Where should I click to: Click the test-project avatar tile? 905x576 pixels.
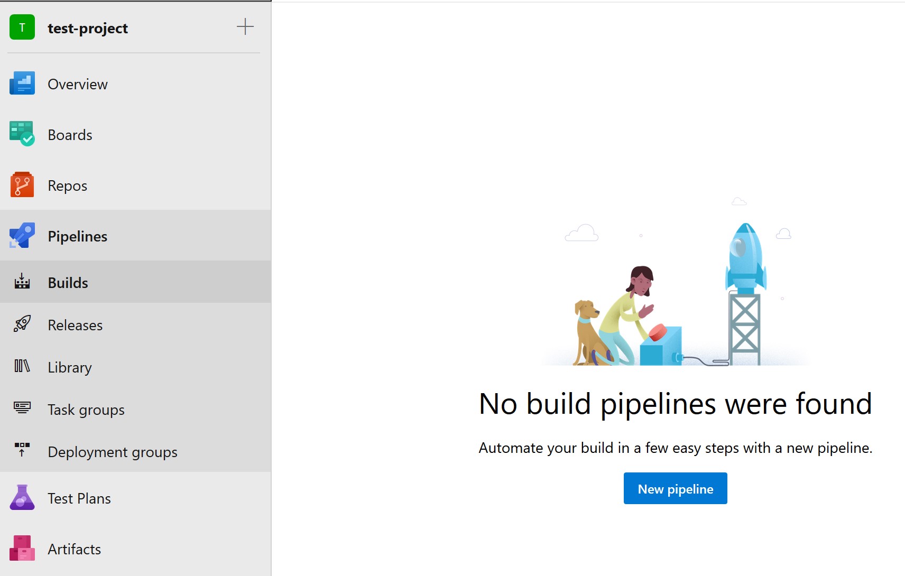tap(21, 27)
